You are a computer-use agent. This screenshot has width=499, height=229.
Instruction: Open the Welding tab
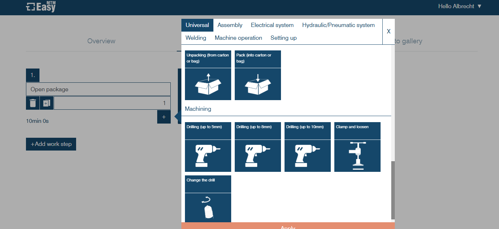[196, 38]
